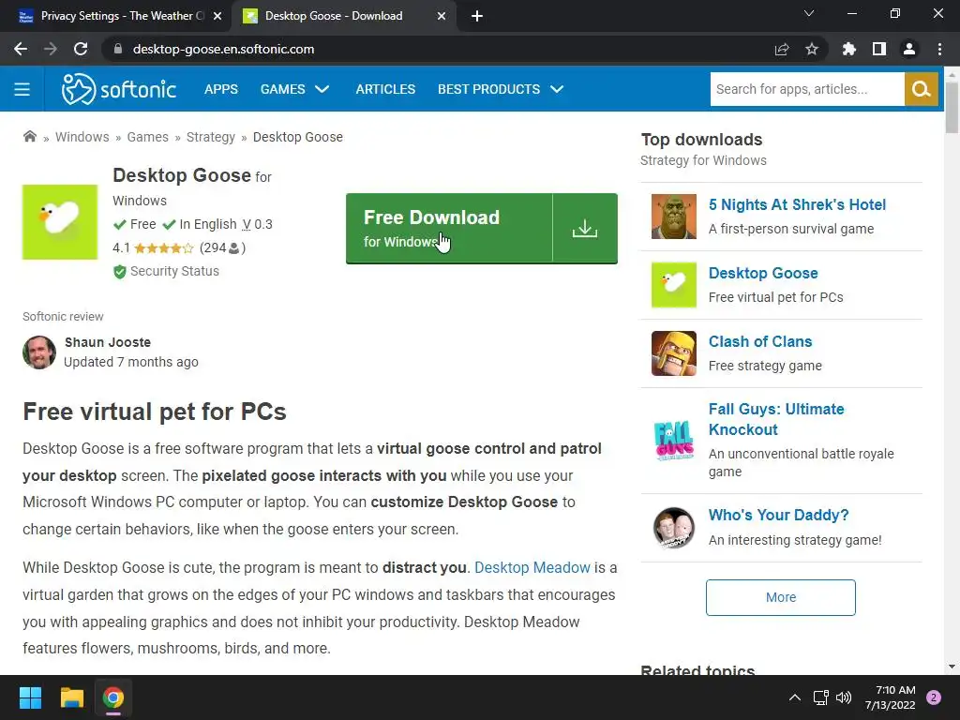
Task: Click the Desktop Goose app icon beside title
Action: [60, 221]
